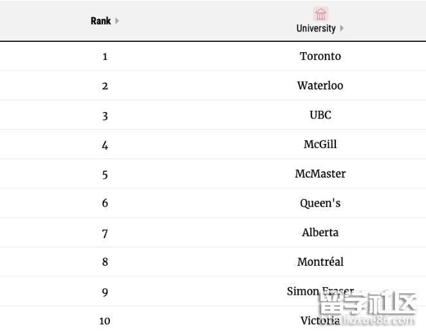Click the University column header label
This screenshot has width=426, height=334.
316,28
